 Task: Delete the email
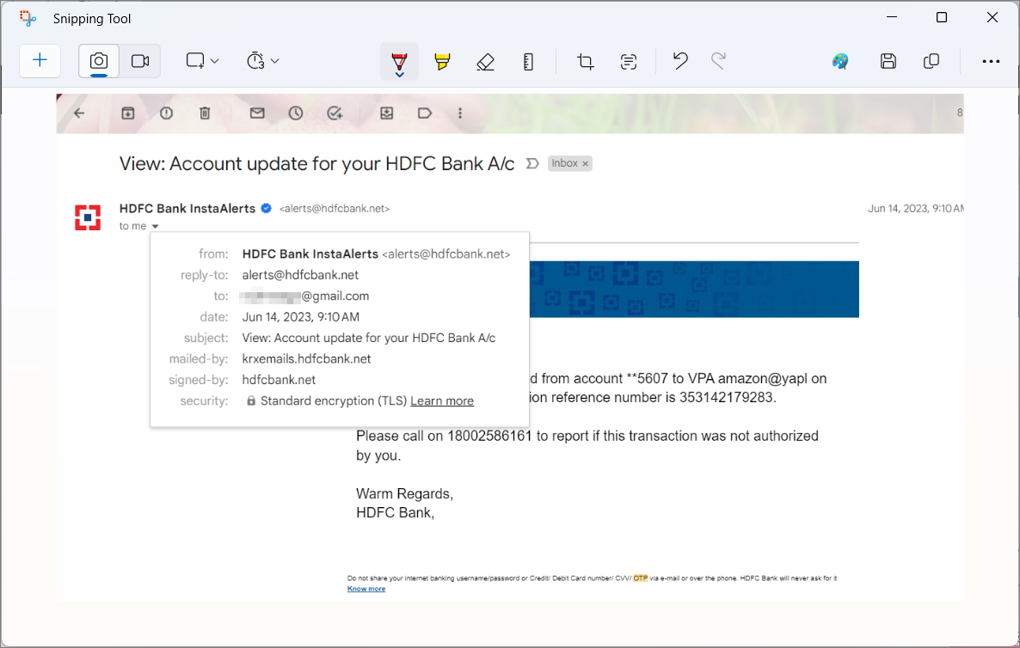pos(205,113)
